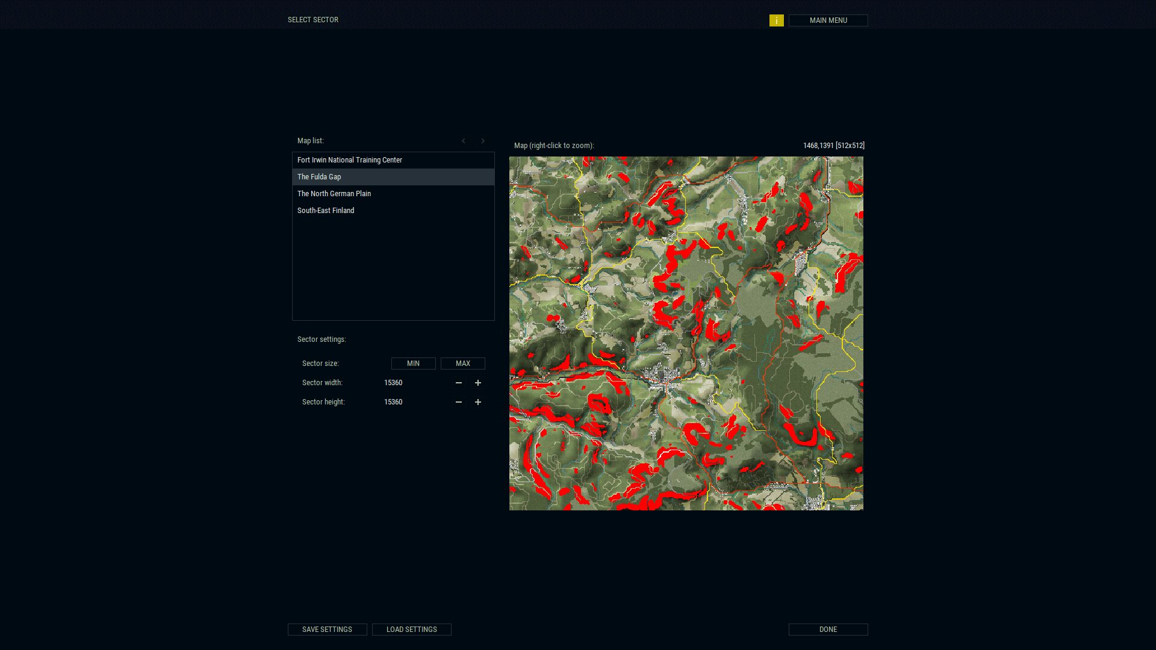Image resolution: width=1156 pixels, height=650 pixels.
Task: Click Load Settings button
Action: pyautogui.click(x=411, y=630)
